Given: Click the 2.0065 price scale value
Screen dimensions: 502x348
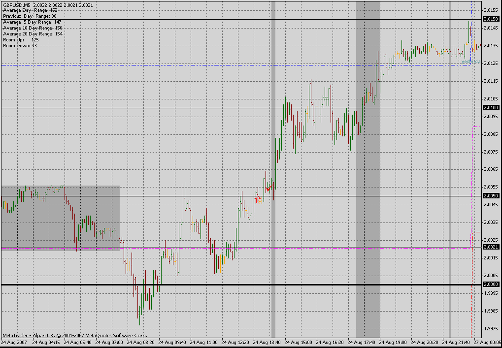Looking at the screenshot, I should (491, 169).
